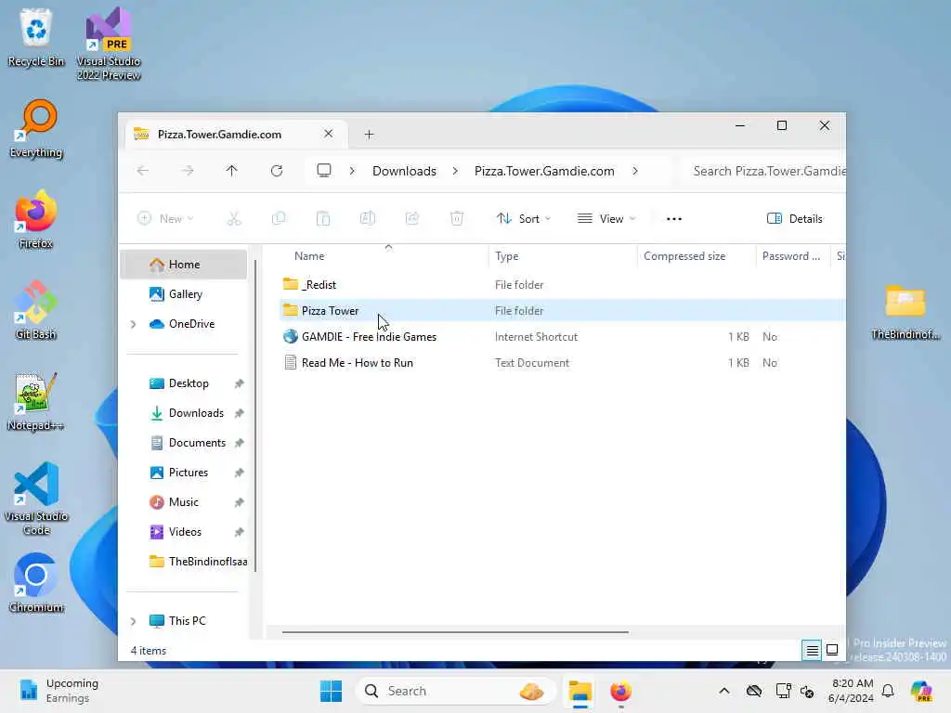The height and width of the screenshot is (713, 951).
Task: Go back with the Back arrow
Action: coord(142,171)
